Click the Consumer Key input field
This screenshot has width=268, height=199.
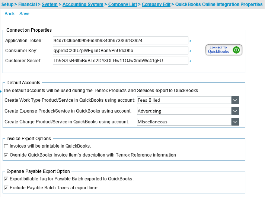[x=121, y=51]
